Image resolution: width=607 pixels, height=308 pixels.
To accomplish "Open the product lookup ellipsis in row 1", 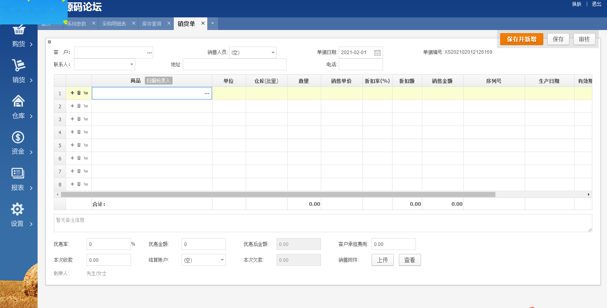I will 207,93.
